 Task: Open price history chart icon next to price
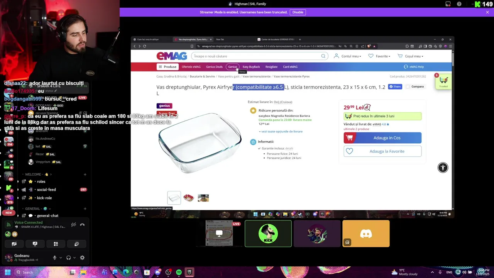point(367,107)
